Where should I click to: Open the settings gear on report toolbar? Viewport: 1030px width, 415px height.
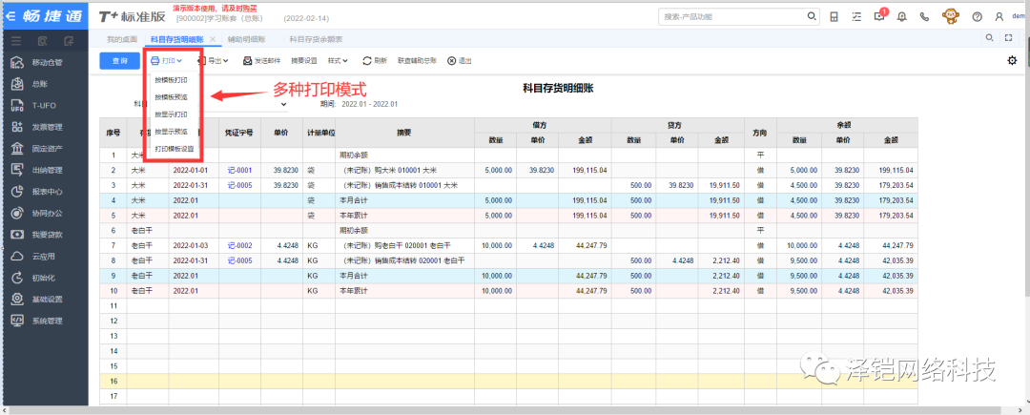(x=1012, y=60)
